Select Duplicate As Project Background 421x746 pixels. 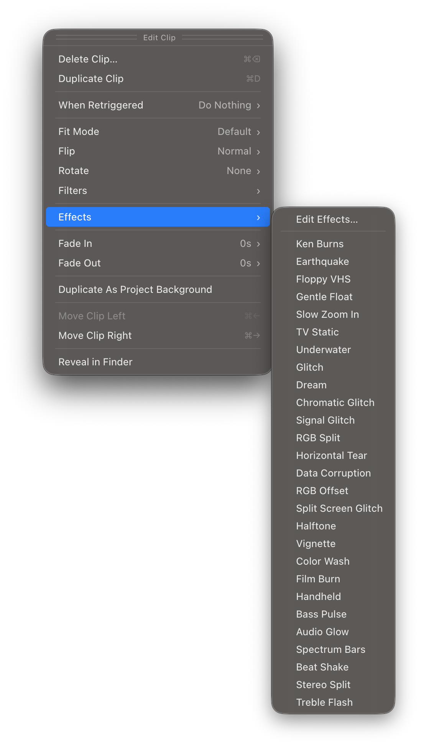point(135,289)
